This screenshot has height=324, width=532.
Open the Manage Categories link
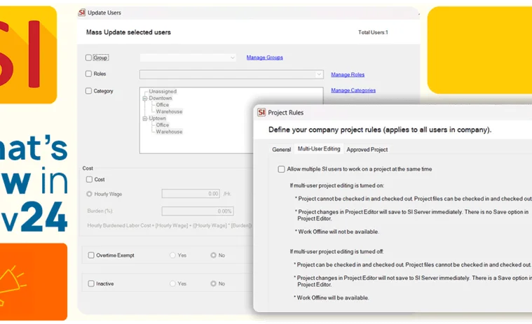click(353, 90)
